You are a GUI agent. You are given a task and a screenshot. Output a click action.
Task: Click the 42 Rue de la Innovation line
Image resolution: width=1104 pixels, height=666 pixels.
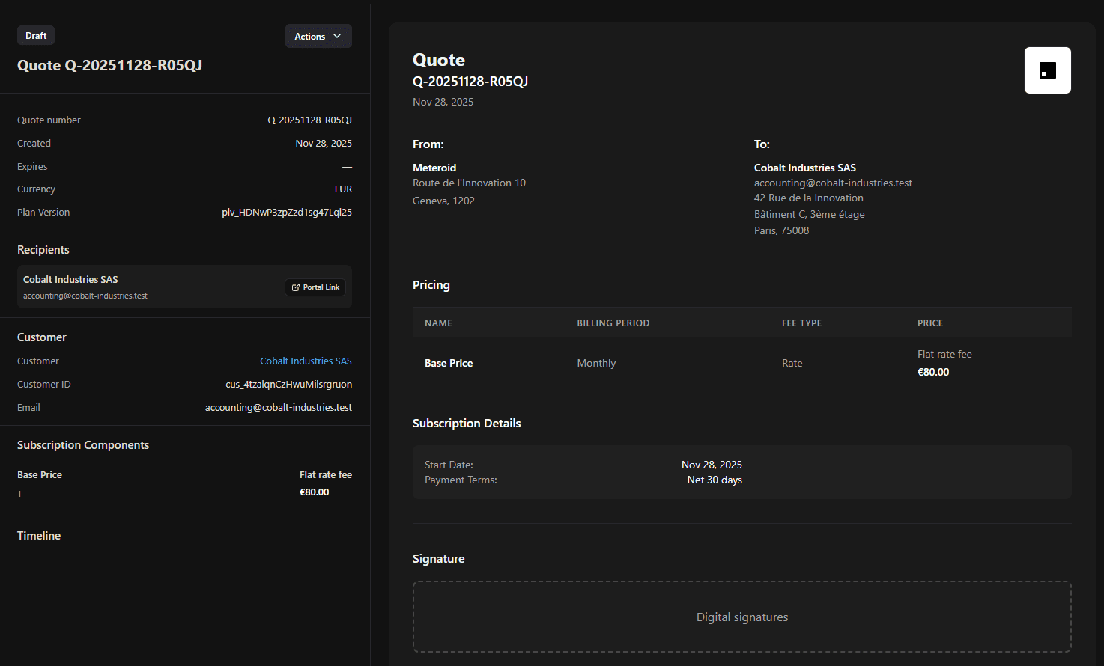(x=809, y=198)
